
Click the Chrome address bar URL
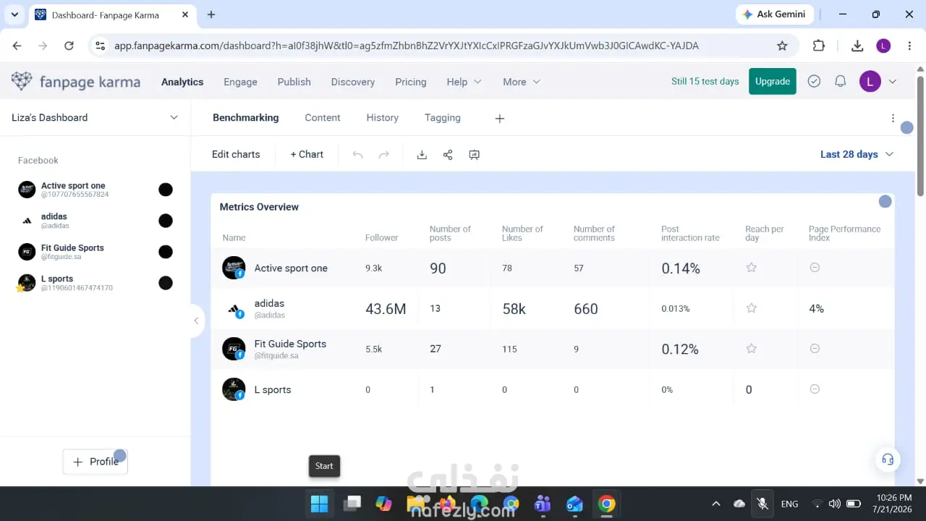coord(407,46)
